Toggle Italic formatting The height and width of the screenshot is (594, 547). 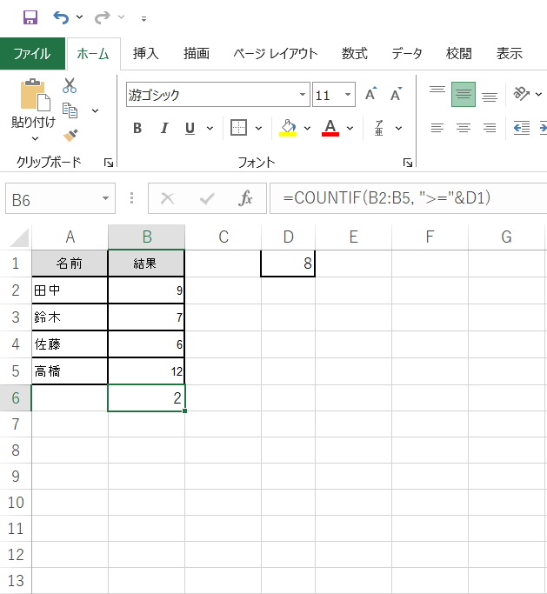tap(163, 129)
